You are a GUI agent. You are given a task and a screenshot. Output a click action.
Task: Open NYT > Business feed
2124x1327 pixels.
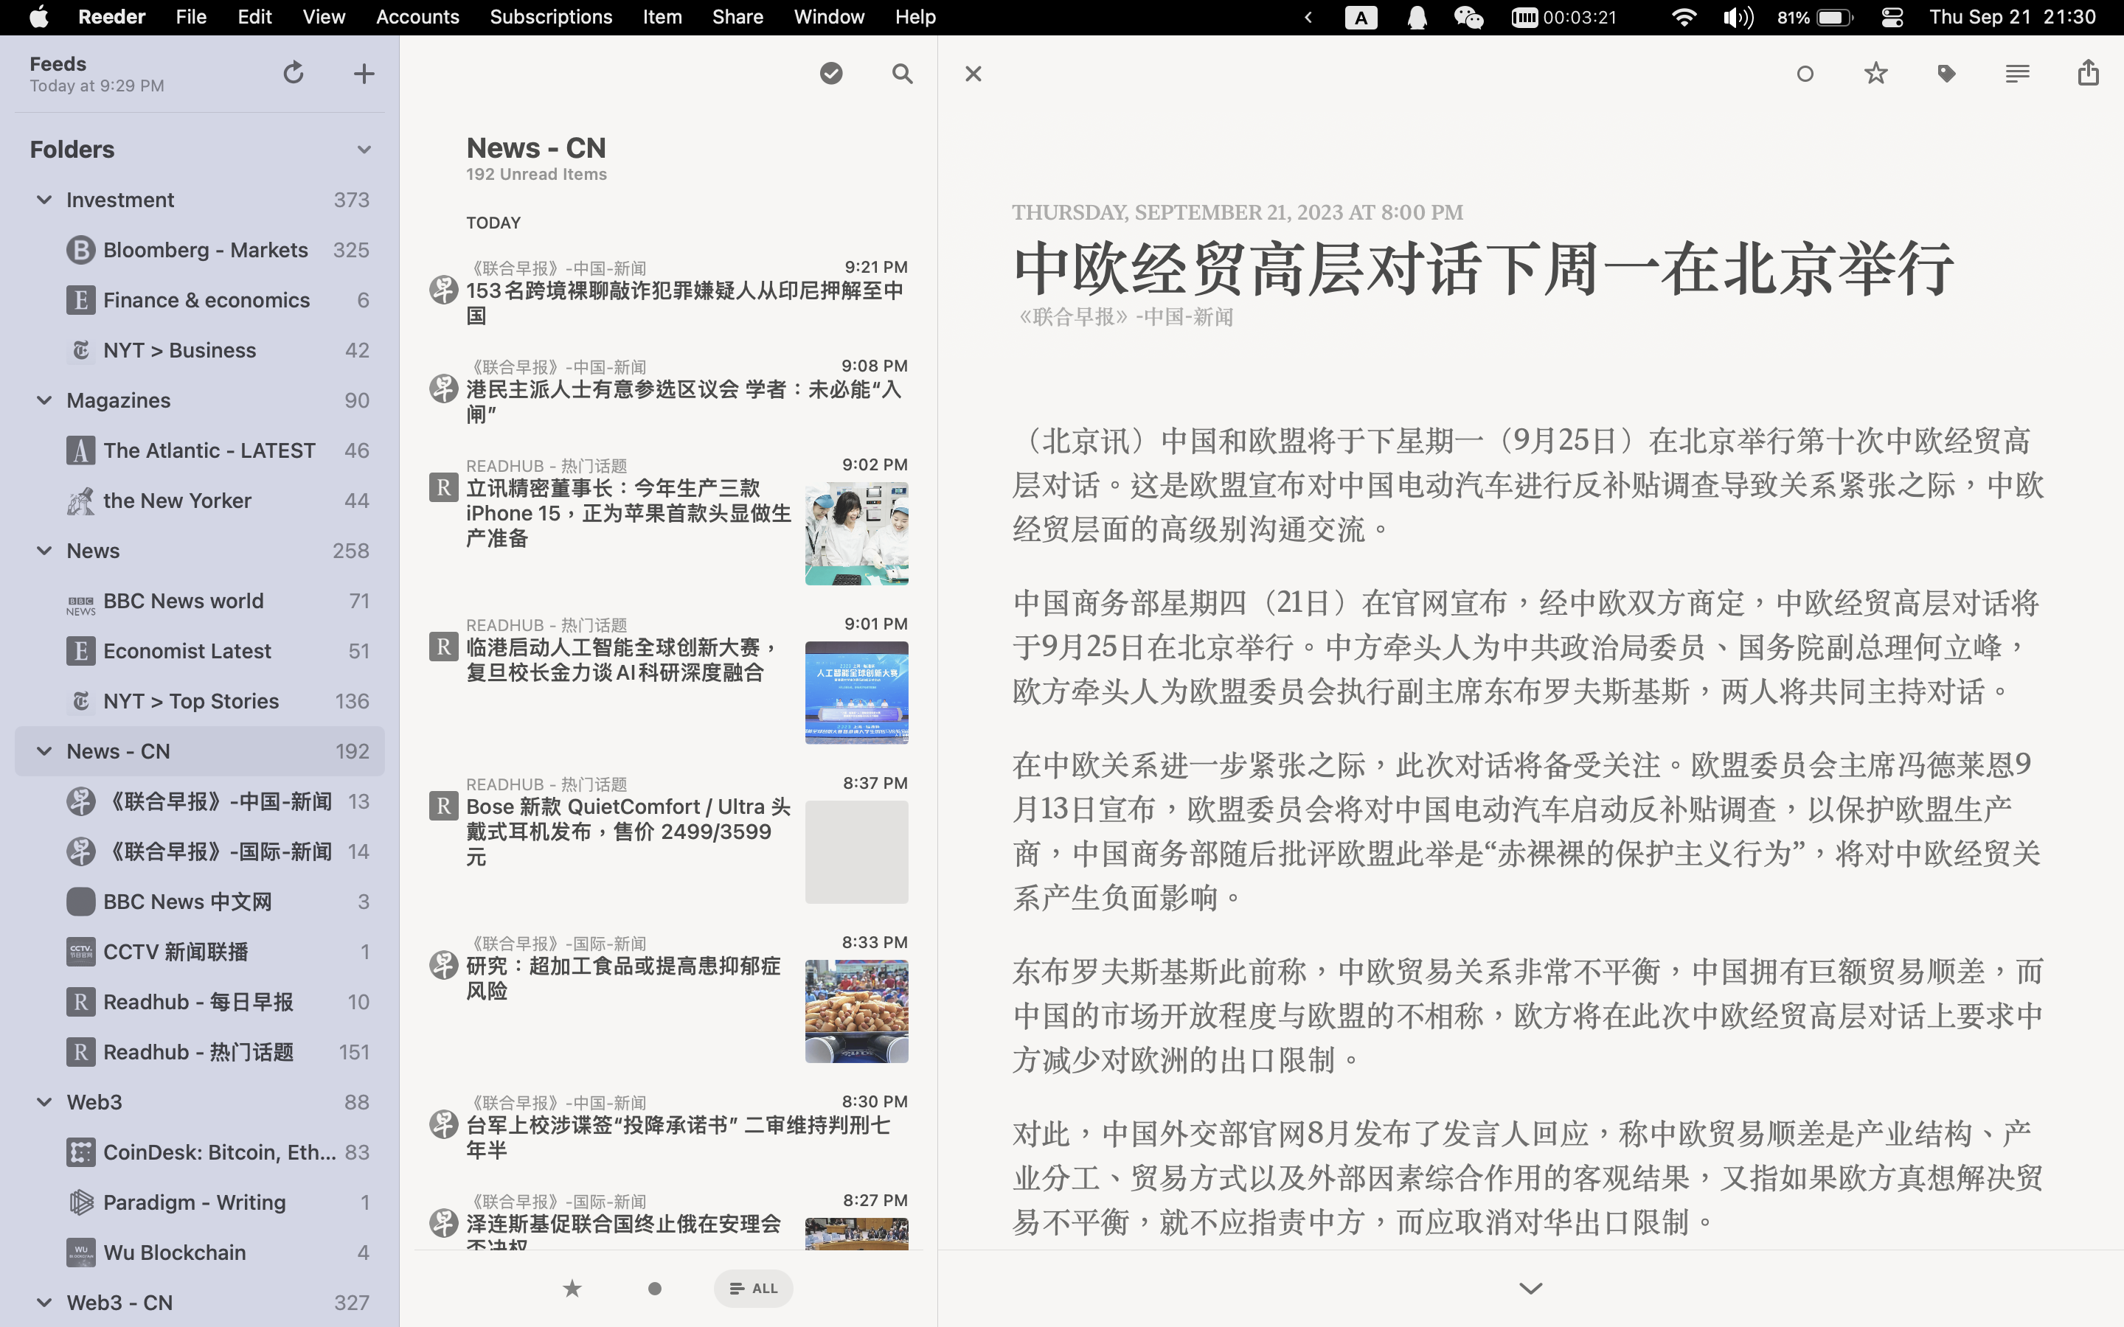tap(200, 350)
